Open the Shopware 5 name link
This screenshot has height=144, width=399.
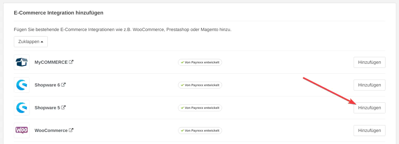pos(47,108)
